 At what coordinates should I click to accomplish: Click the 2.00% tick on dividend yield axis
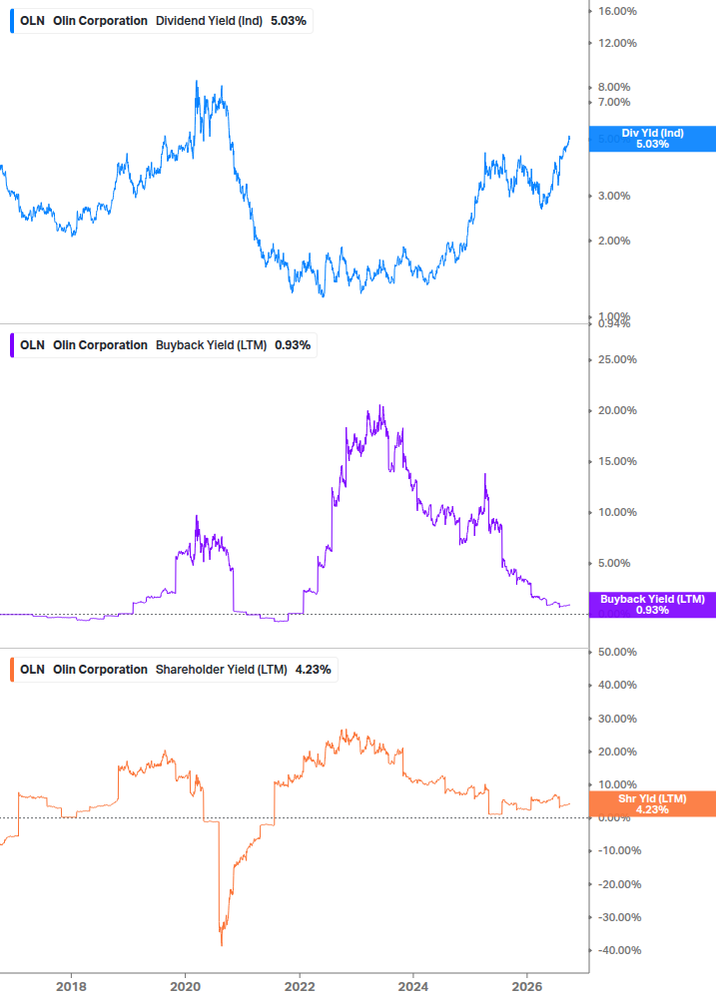click(x=614, y=241)
